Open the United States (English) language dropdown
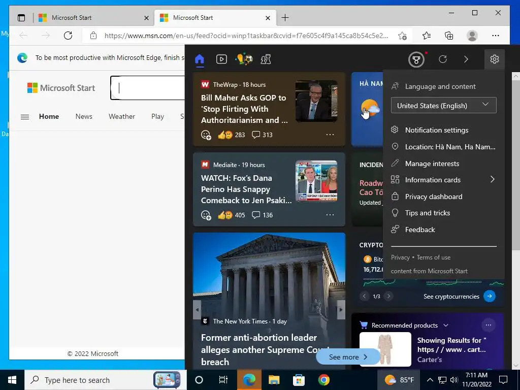Screen dimensions: 520x390 point(443,106)
